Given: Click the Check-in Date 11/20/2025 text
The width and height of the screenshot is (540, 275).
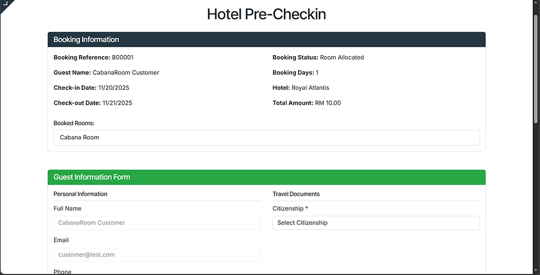Looking at the screenshot, I should (114, 88).
